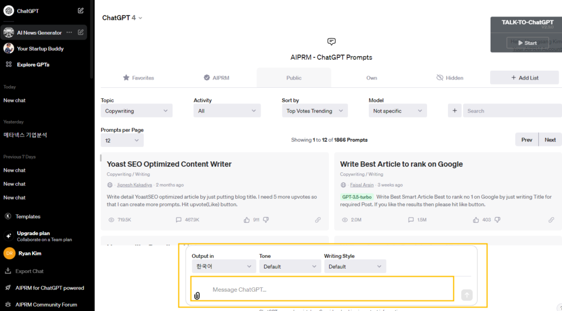Open Prompts per Page dropdown

click(122, 140)
